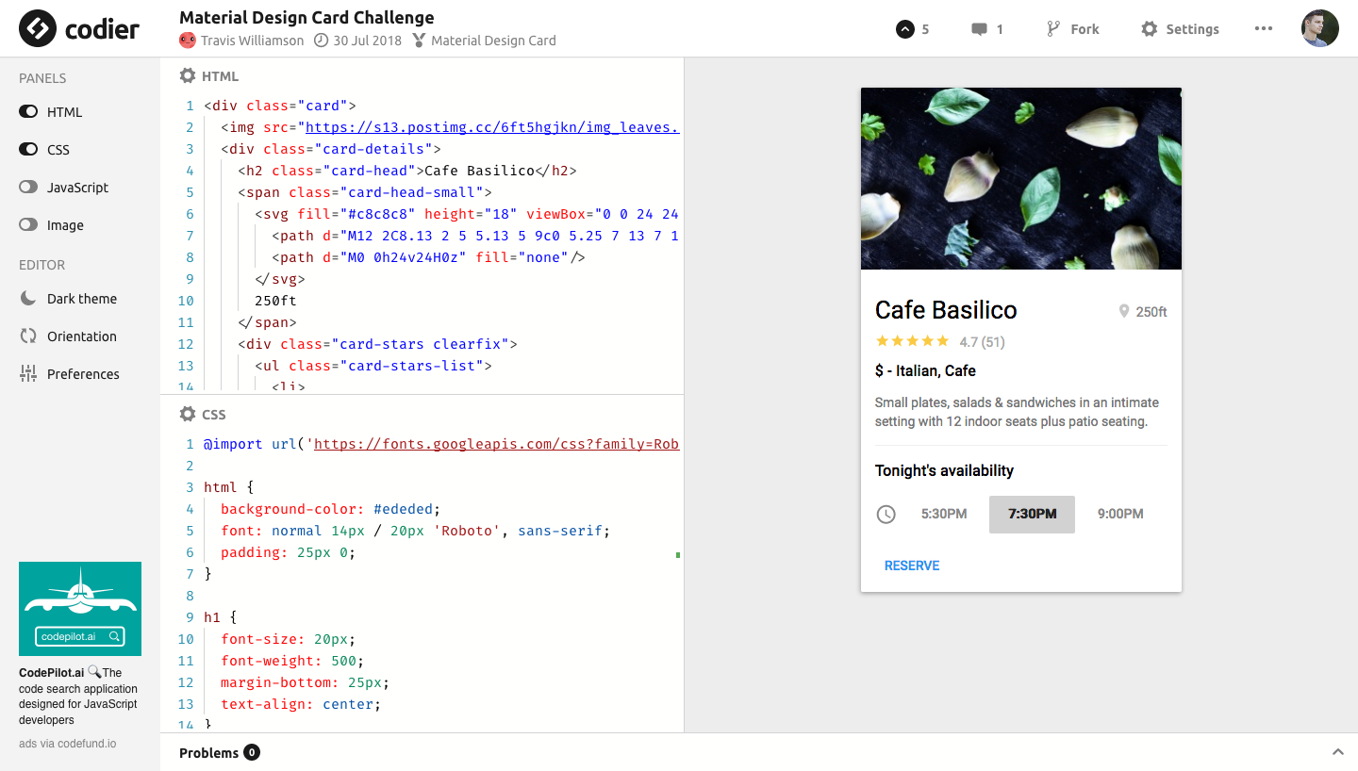Toggle the CSS panel switch

(28, 150)
